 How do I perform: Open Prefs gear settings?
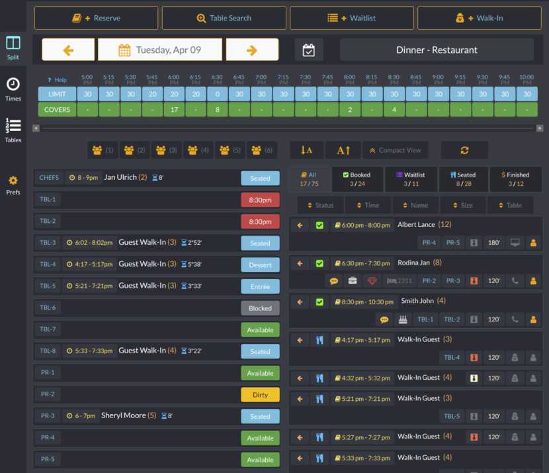[13, 184]
